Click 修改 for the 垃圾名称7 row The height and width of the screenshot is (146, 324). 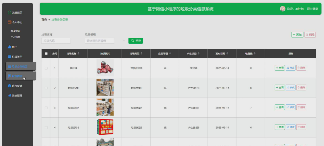pyautogui.click(x=290, y=107)
